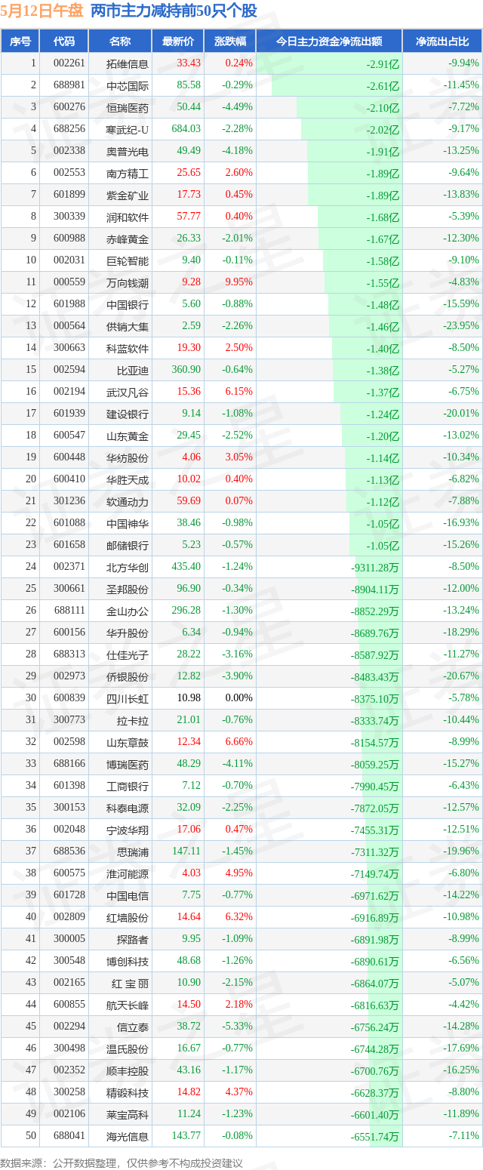Click the 0.00% change for 四川长虹
The width and height of the screenshot is (483, 1170).
(x=239, y=698)
